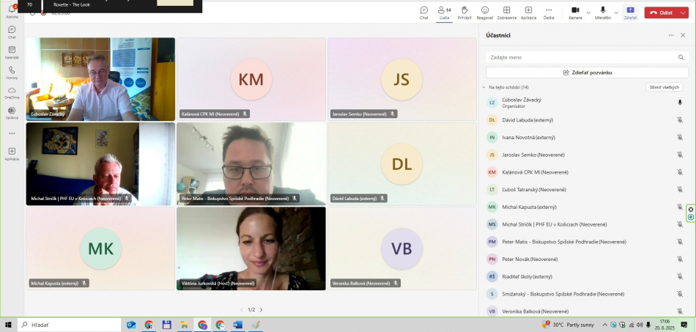Open Hovory calls in the left sidebar
Screen dimensions: 696x332
coord(12,73)
